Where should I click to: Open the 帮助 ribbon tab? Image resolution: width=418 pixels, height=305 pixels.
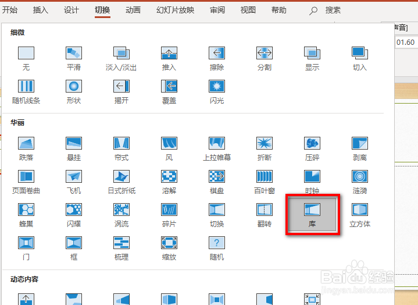pos(279,10)
